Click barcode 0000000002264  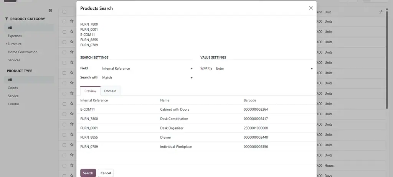point(256,110)
